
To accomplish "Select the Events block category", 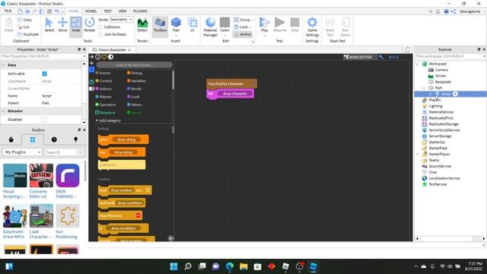I will pyautogui.click(x=103, y=73).
